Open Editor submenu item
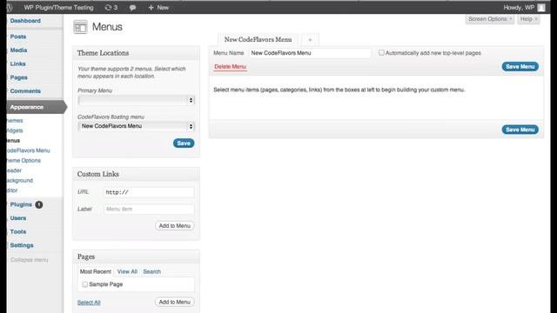The height and width of the screenshot is (313, 557). click(12, 190)
